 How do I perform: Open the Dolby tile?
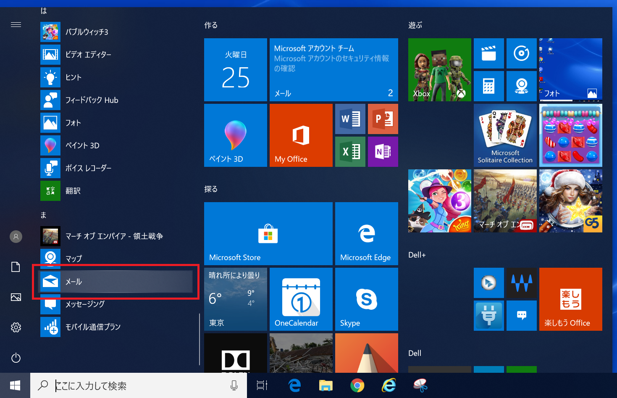coord(236,353)
